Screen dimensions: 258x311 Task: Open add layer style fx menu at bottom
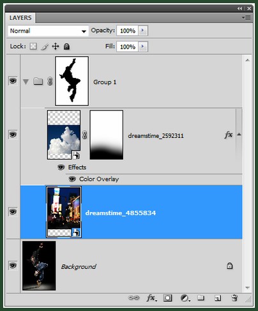click(x=151, y=298)
